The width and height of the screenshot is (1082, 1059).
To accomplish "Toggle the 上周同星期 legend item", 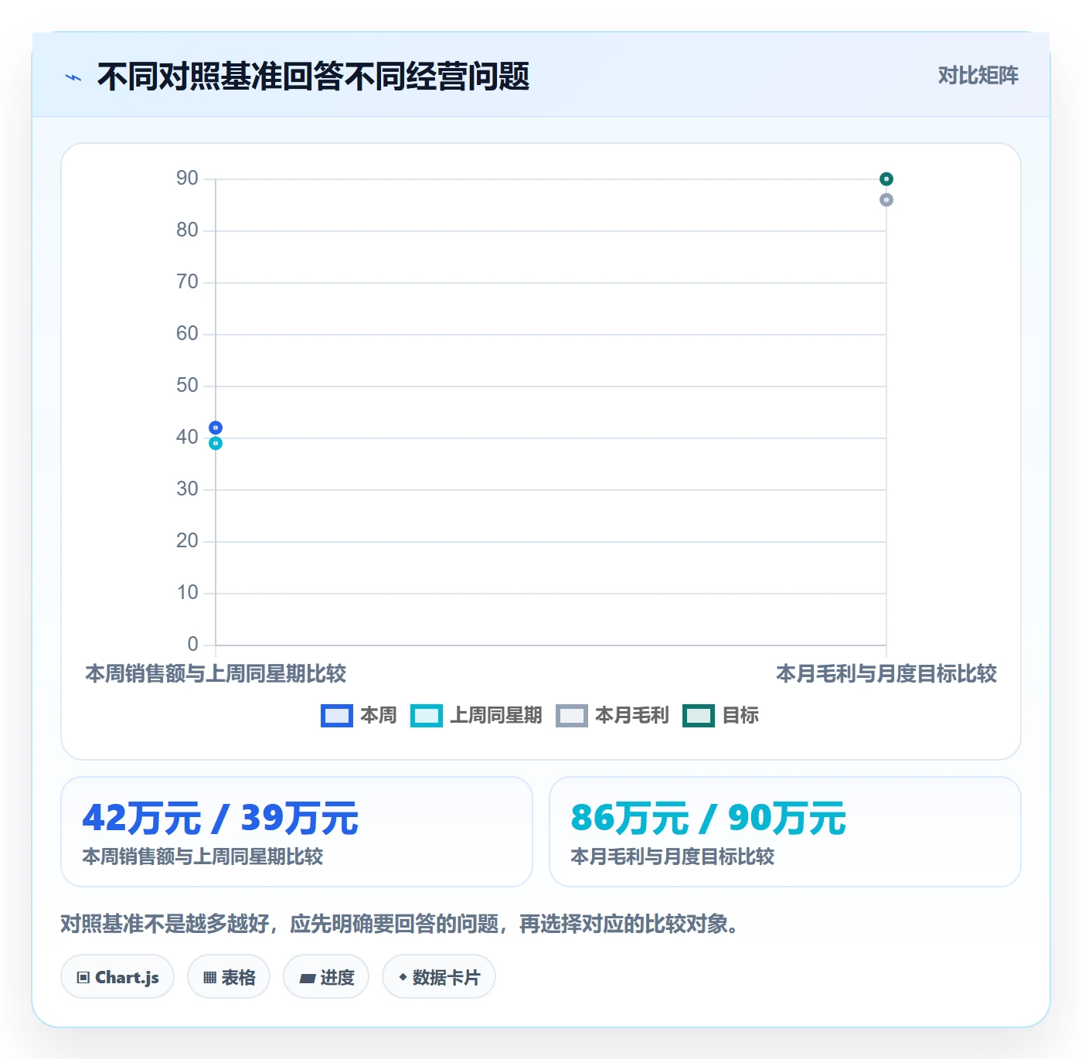I will (476, 716).
